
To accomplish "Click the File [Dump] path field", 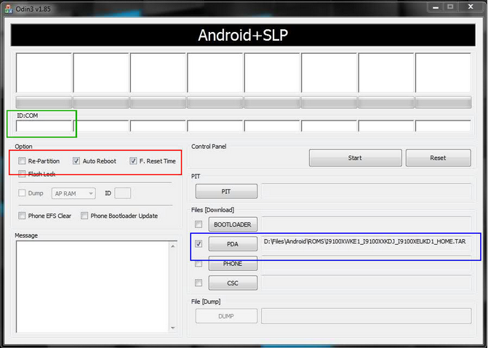I will pyautogui.click(x=366, y=316).
